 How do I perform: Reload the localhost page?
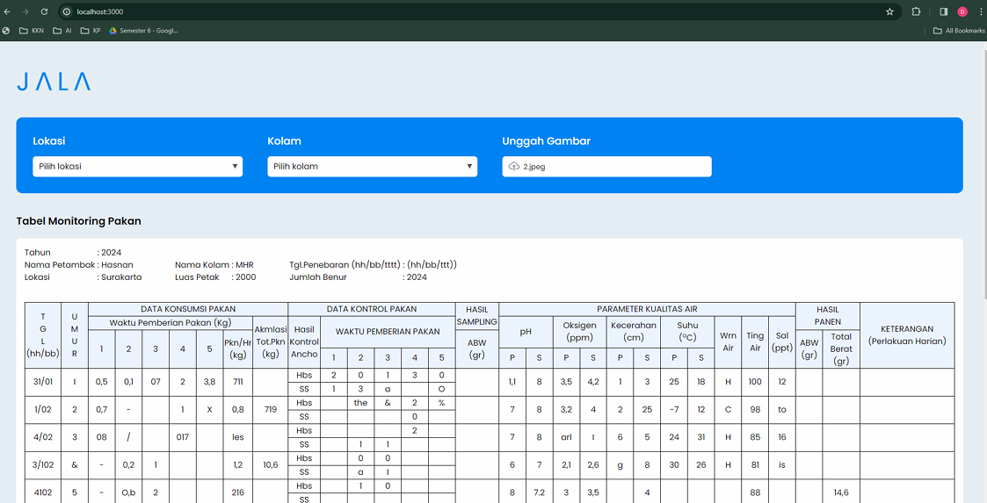(44, 11)
